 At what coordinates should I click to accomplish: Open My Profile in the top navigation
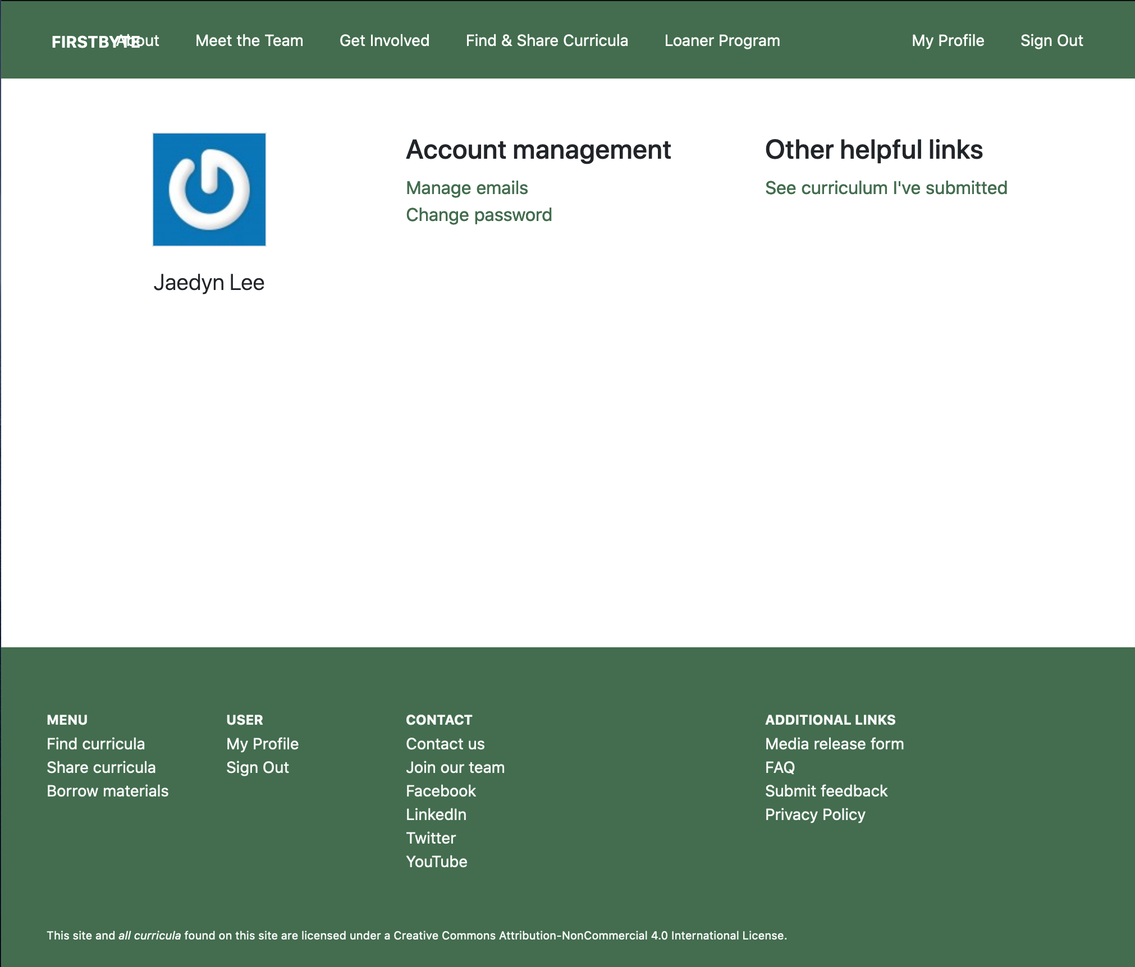pyautogui.click(x=948, y=40)
